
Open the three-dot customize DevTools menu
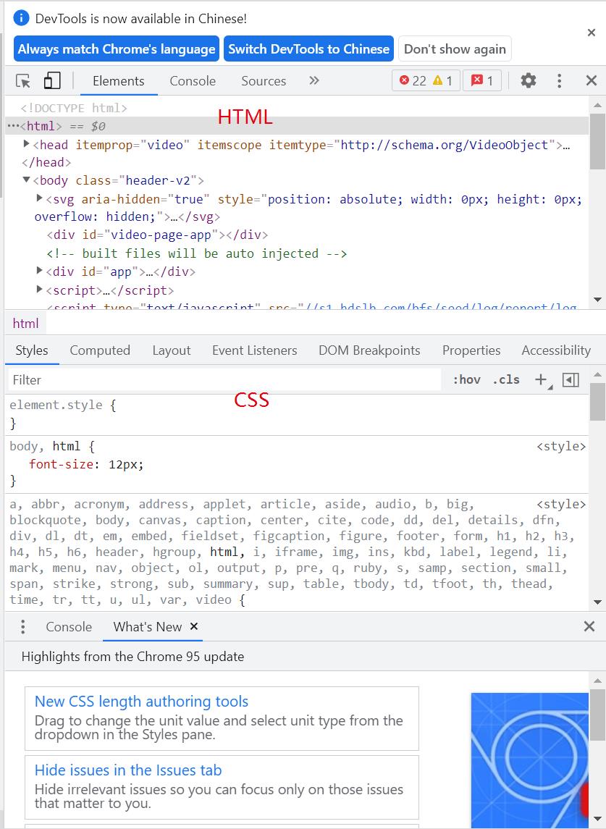(559, 80)
